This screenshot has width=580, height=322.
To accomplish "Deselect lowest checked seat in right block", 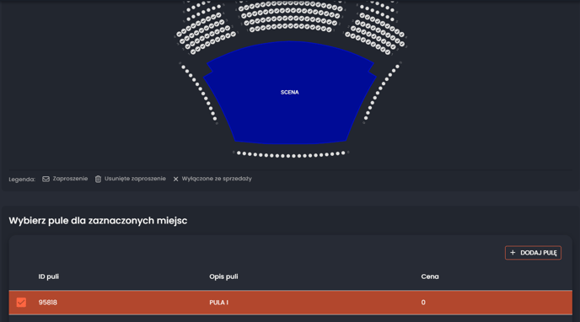I will tap(388, 52).
